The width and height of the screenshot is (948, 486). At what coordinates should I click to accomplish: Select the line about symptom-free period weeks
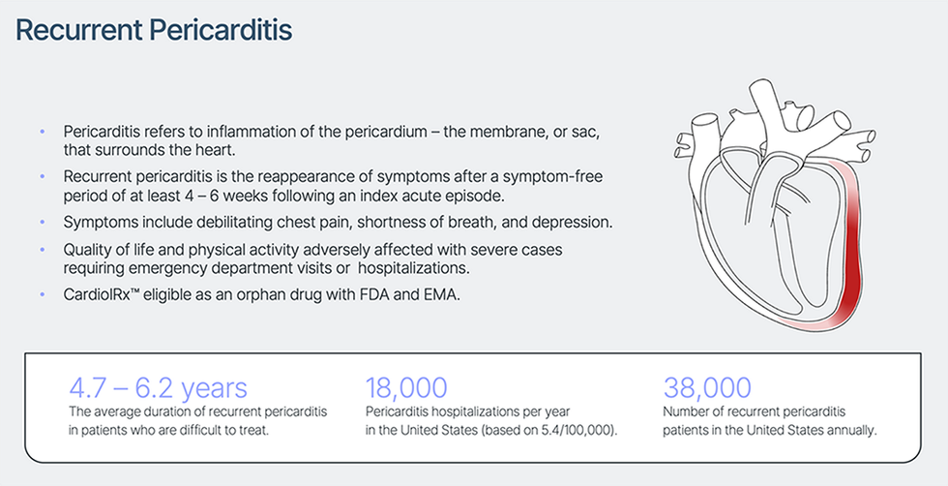pyautogui.click(x=281, y=195)
